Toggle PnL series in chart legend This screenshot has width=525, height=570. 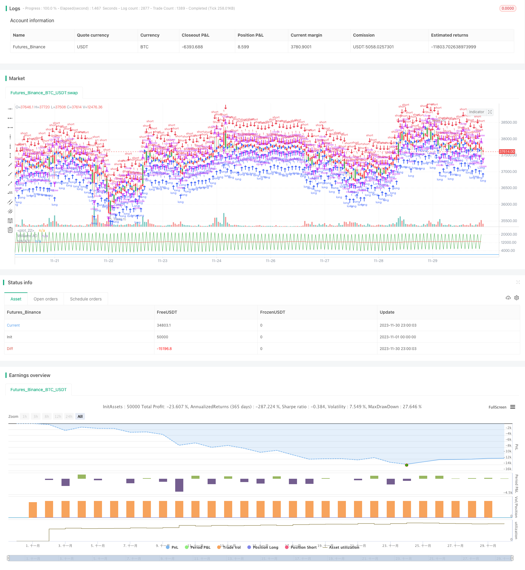172,547
